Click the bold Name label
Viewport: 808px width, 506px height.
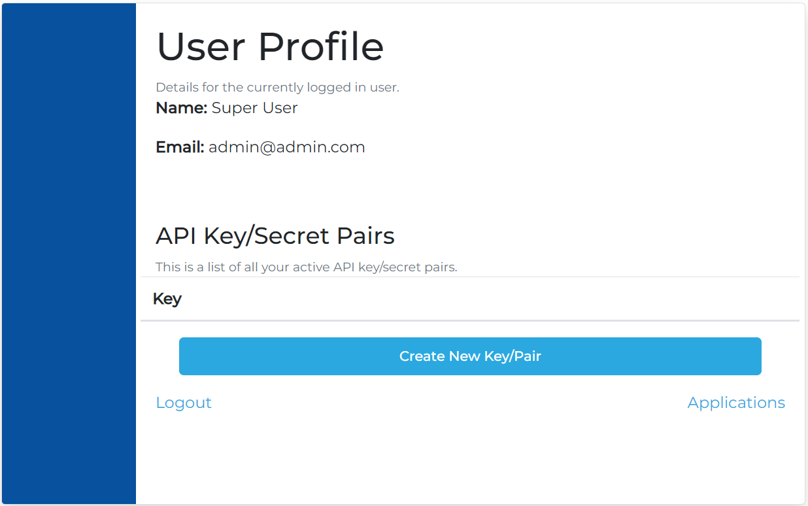pyautogui.click(x=181, y=108)
